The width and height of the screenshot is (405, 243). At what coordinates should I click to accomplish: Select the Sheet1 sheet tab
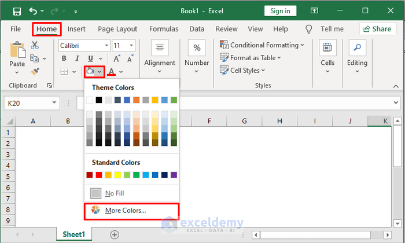pos(73,234)
